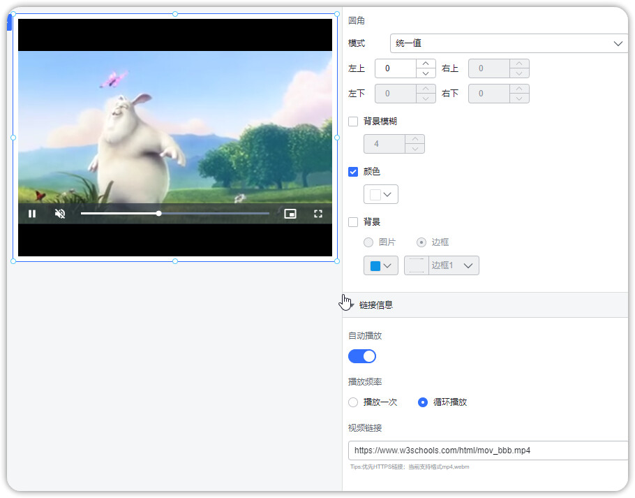
Task: Click the 视频链接 URL input field
Action: (x=487, y=451)
